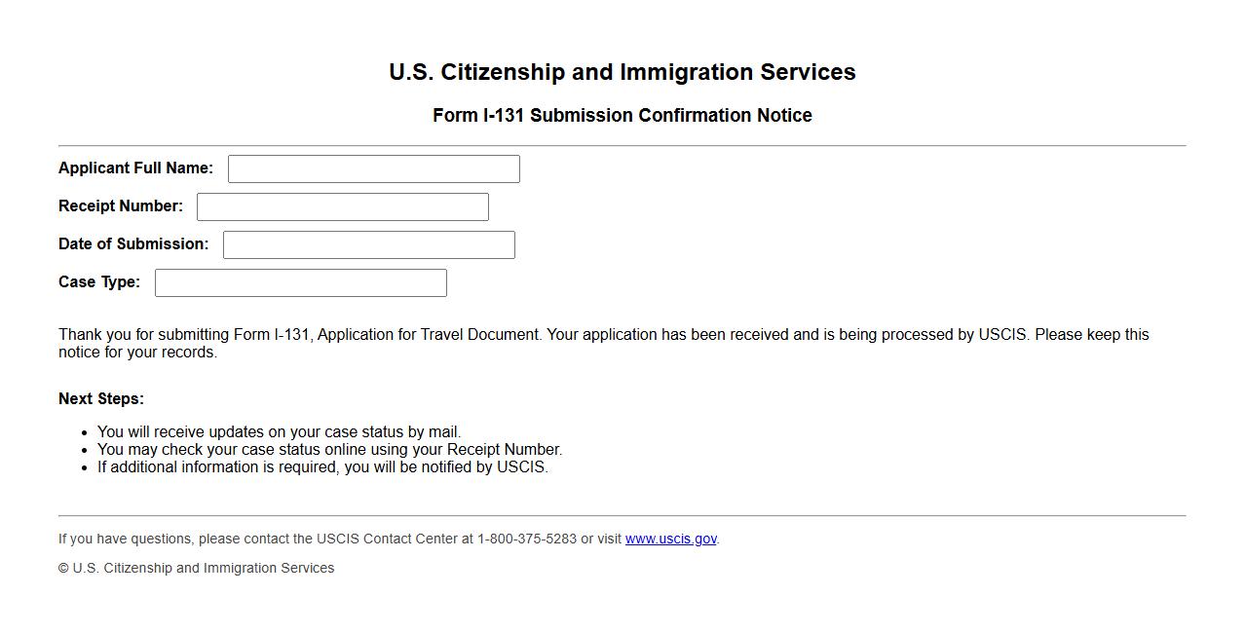
Task: Select the Date of Submission field
Action: pos(368,244)
